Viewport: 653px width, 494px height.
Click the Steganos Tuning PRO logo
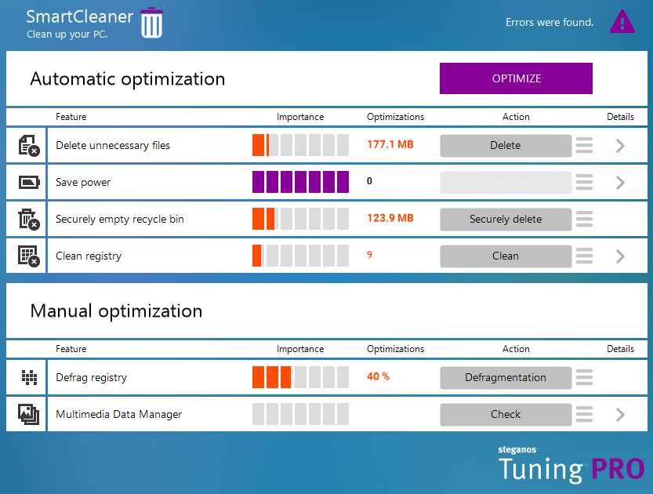pos(571,466)
